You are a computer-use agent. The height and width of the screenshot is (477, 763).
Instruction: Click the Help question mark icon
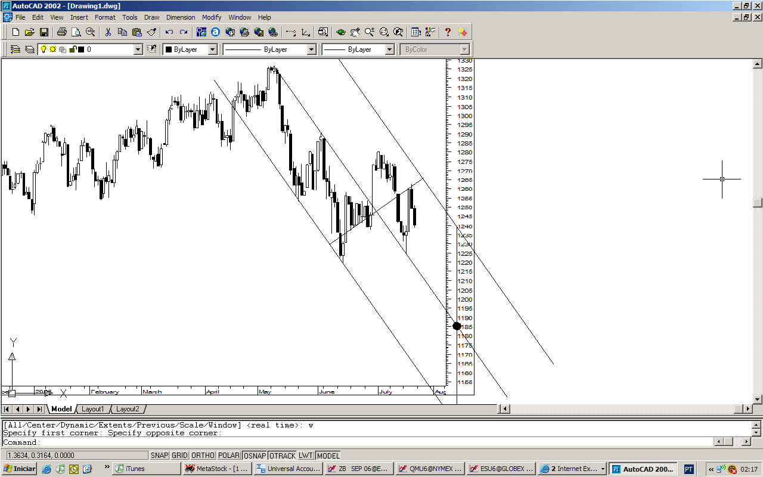coord(448,32)
